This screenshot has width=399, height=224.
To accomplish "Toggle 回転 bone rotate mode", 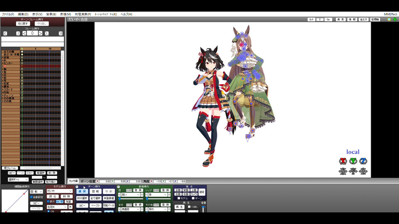I will [96, 191].
